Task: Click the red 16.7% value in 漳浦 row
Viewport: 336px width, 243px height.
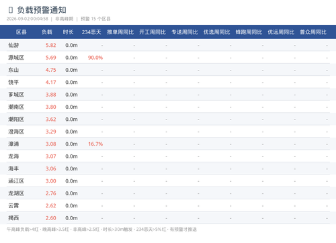Action: point(95,144)
